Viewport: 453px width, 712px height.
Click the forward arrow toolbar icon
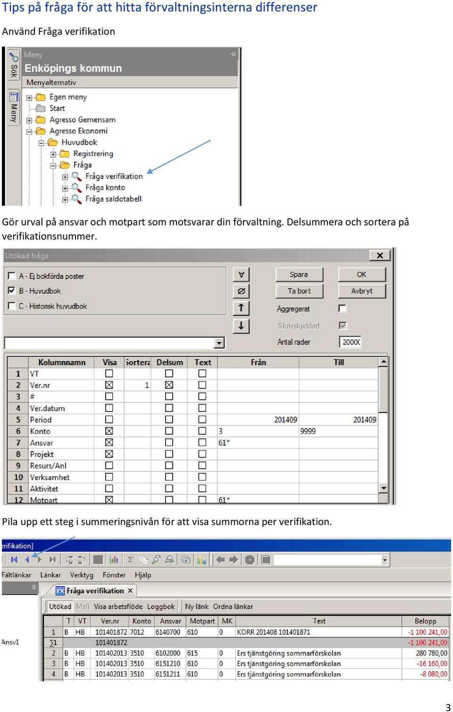[234, 560]
